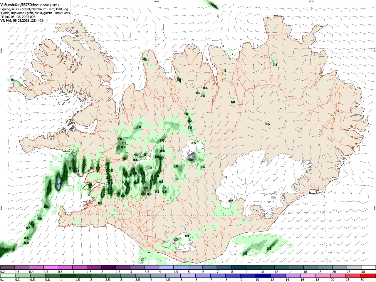
Task: Click the 0.2 label in top legend row
Action: pyautogui.click(x=2, y=272)
